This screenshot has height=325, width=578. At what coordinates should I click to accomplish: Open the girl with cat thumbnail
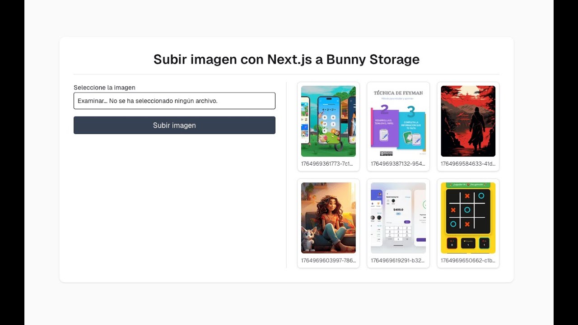coord(328,218)
